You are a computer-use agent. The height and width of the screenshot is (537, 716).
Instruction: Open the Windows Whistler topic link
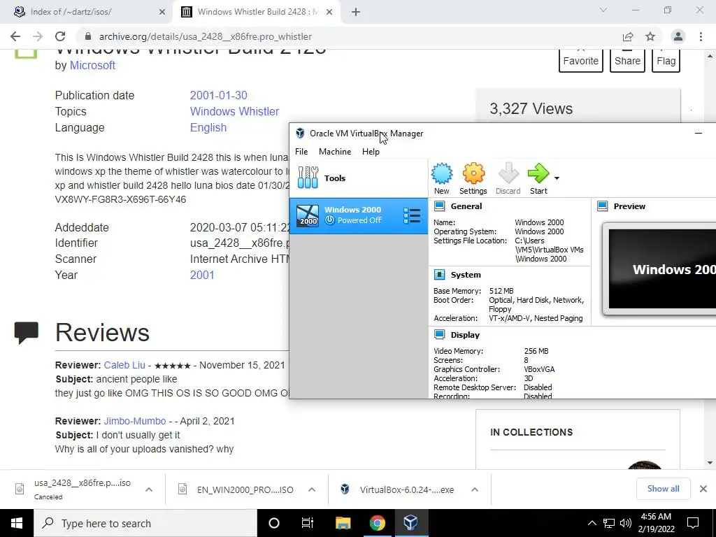point(234,111)
